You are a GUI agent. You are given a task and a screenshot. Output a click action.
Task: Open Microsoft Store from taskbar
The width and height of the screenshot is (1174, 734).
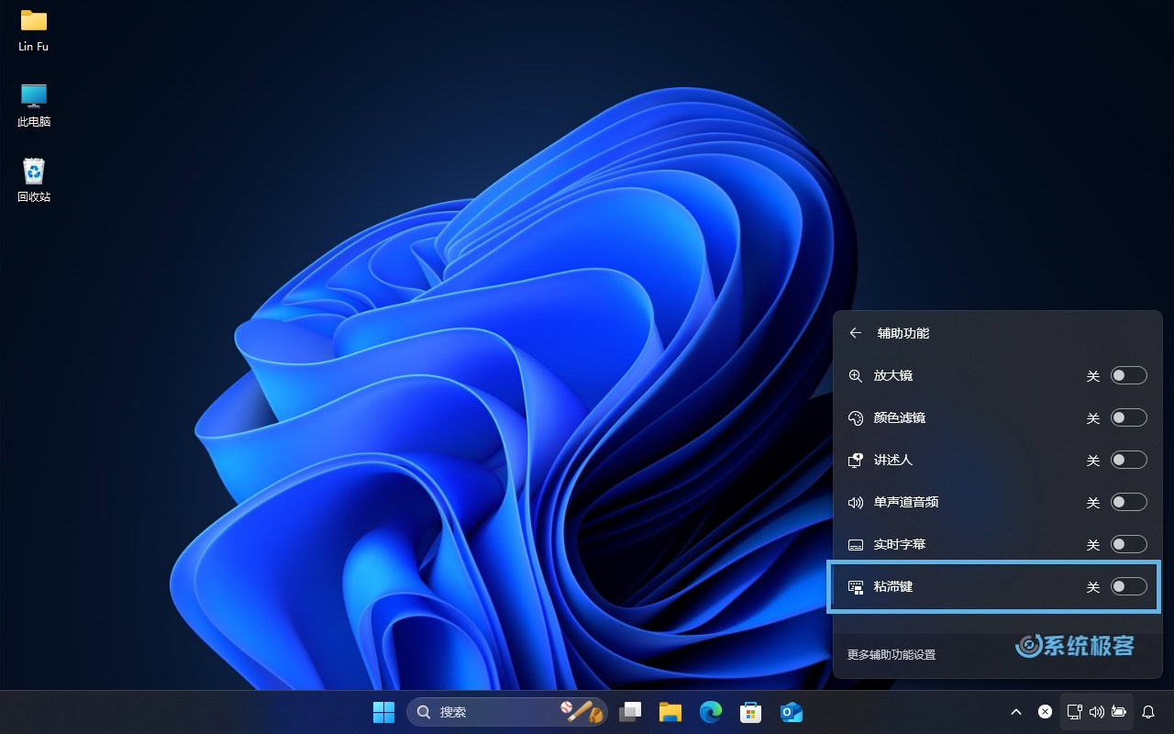(x=751, y=712)
